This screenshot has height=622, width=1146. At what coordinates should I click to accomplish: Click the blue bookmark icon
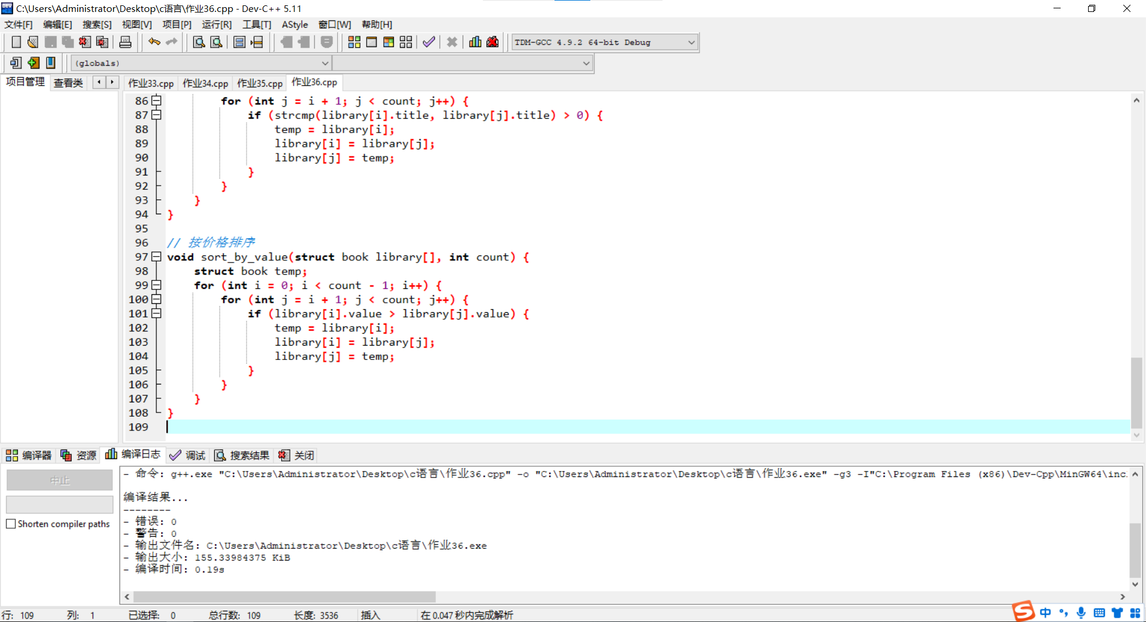tap(51, 63)
